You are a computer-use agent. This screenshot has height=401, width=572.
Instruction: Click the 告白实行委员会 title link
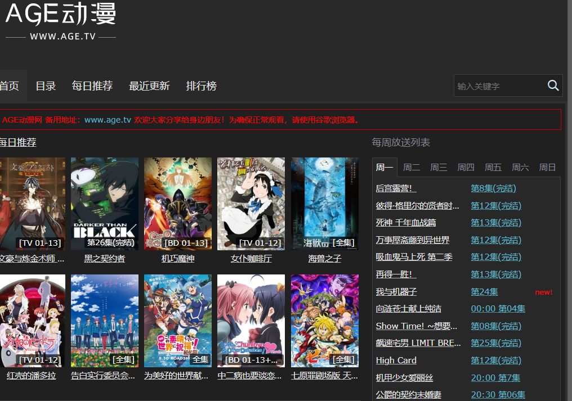(x=103, y=376)
